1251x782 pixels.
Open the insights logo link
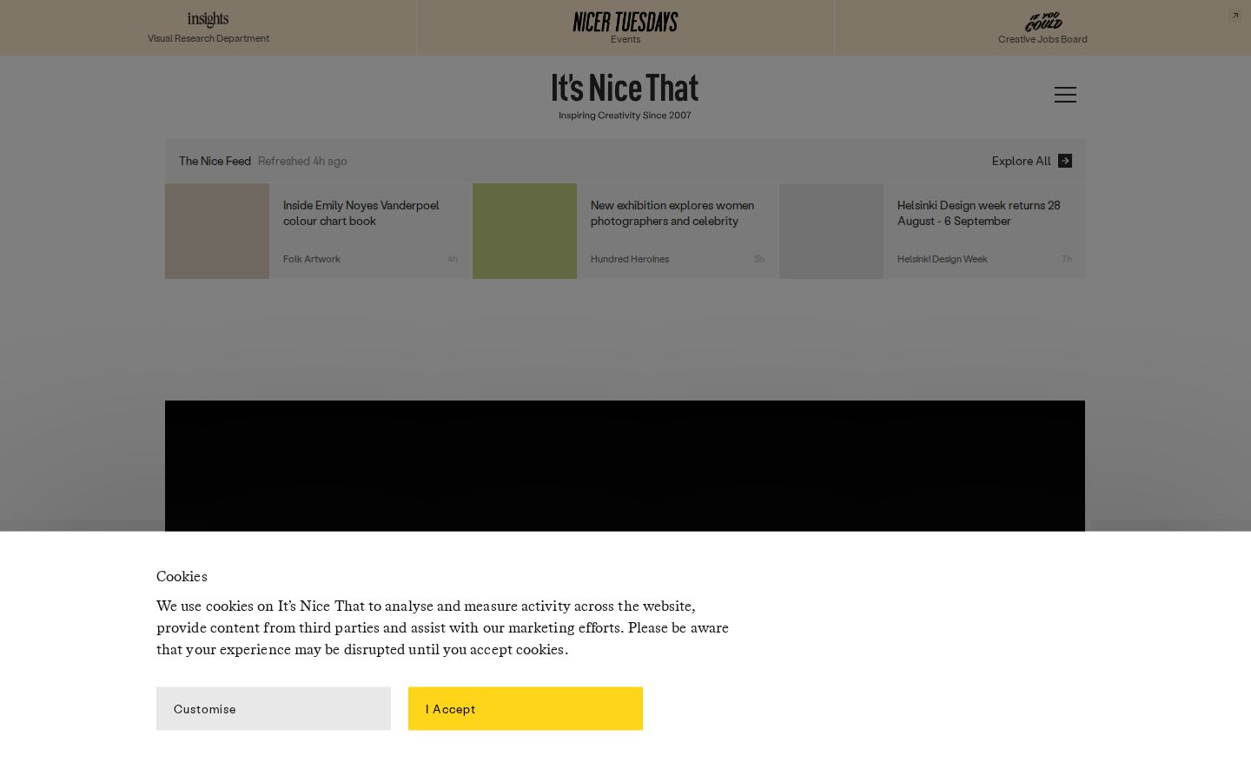pyautogui.click(x=208, y=19)
